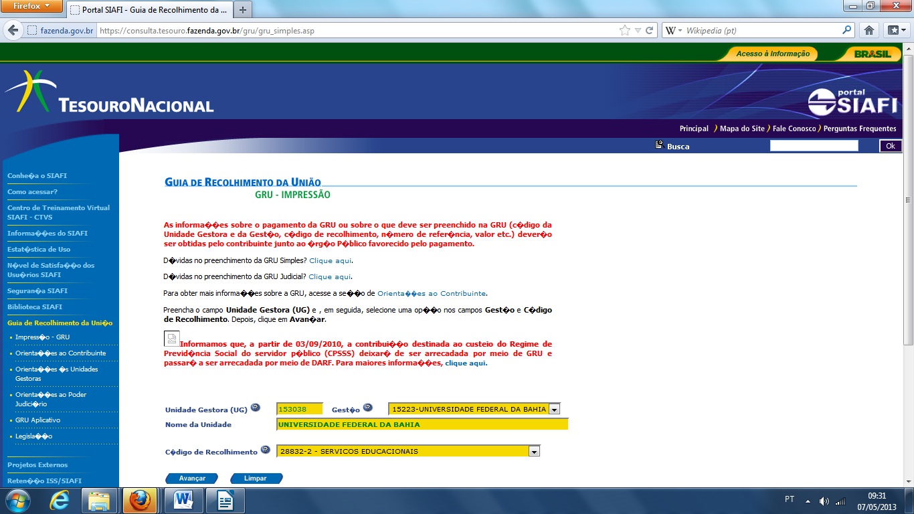This screenshot has width=914, height=514.
Task: Open the Windows Start button
Action: tap(17, 501)
